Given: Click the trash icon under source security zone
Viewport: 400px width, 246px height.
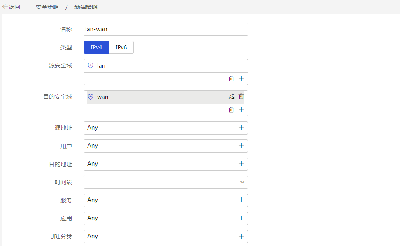Looking at the screenshot, I should click(231, 79).
